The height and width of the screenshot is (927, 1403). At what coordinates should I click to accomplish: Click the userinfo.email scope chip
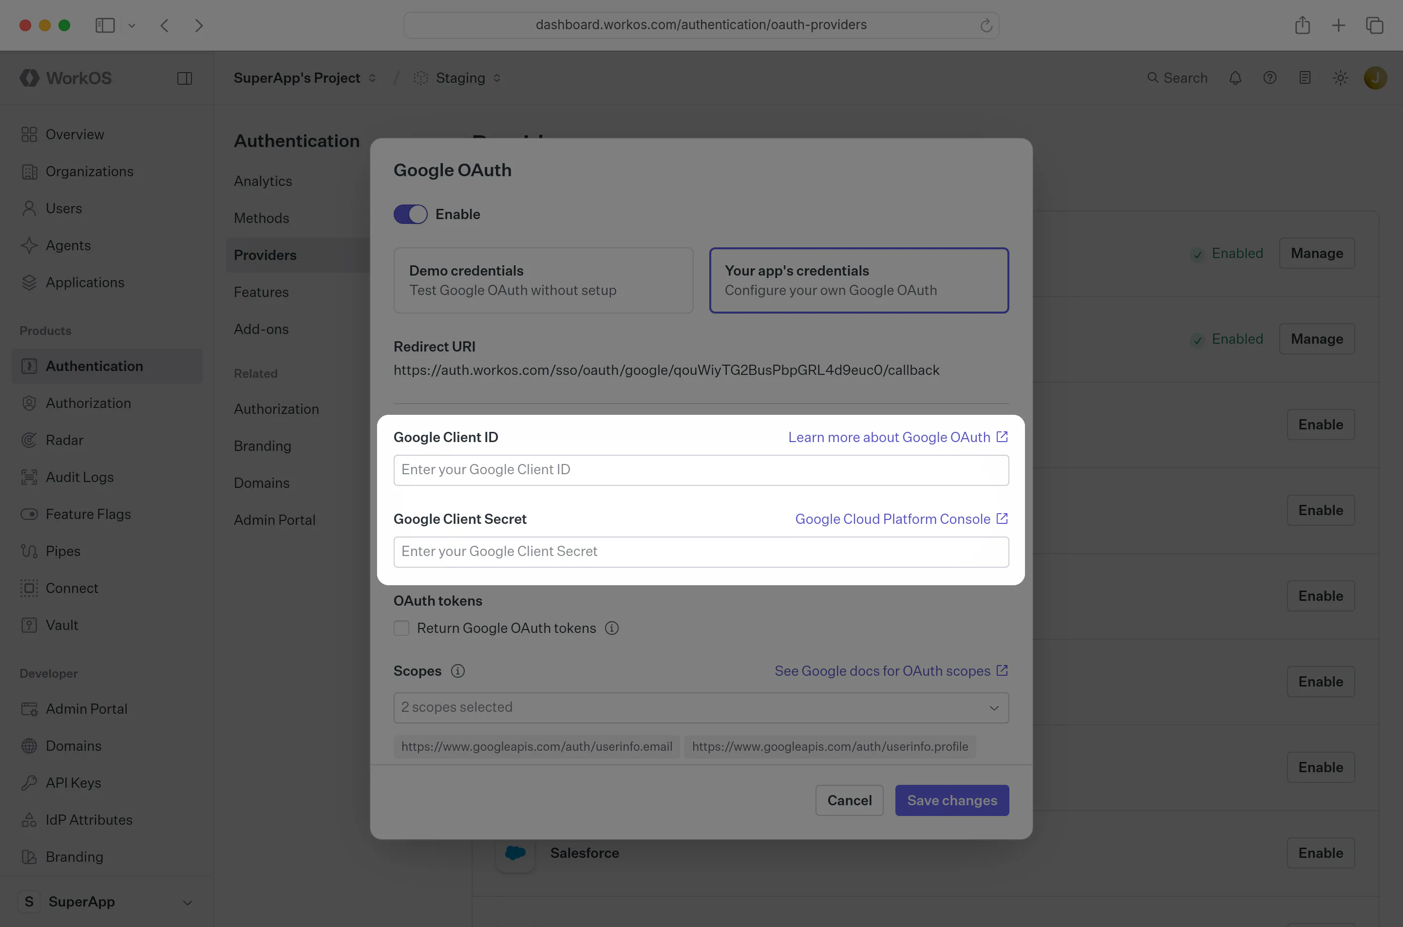536,747
